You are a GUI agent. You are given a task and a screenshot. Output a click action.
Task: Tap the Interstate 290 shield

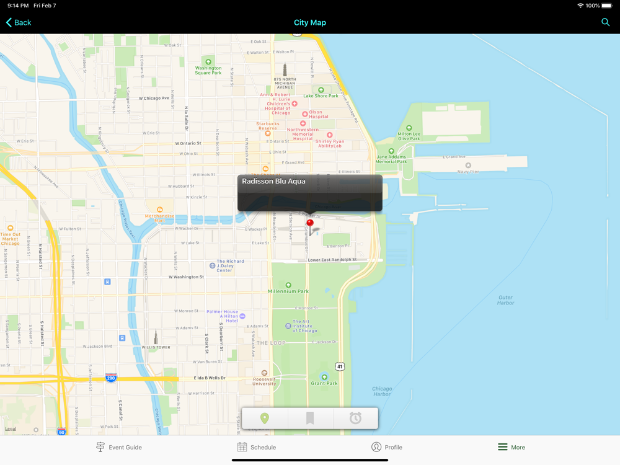(111, 378)
